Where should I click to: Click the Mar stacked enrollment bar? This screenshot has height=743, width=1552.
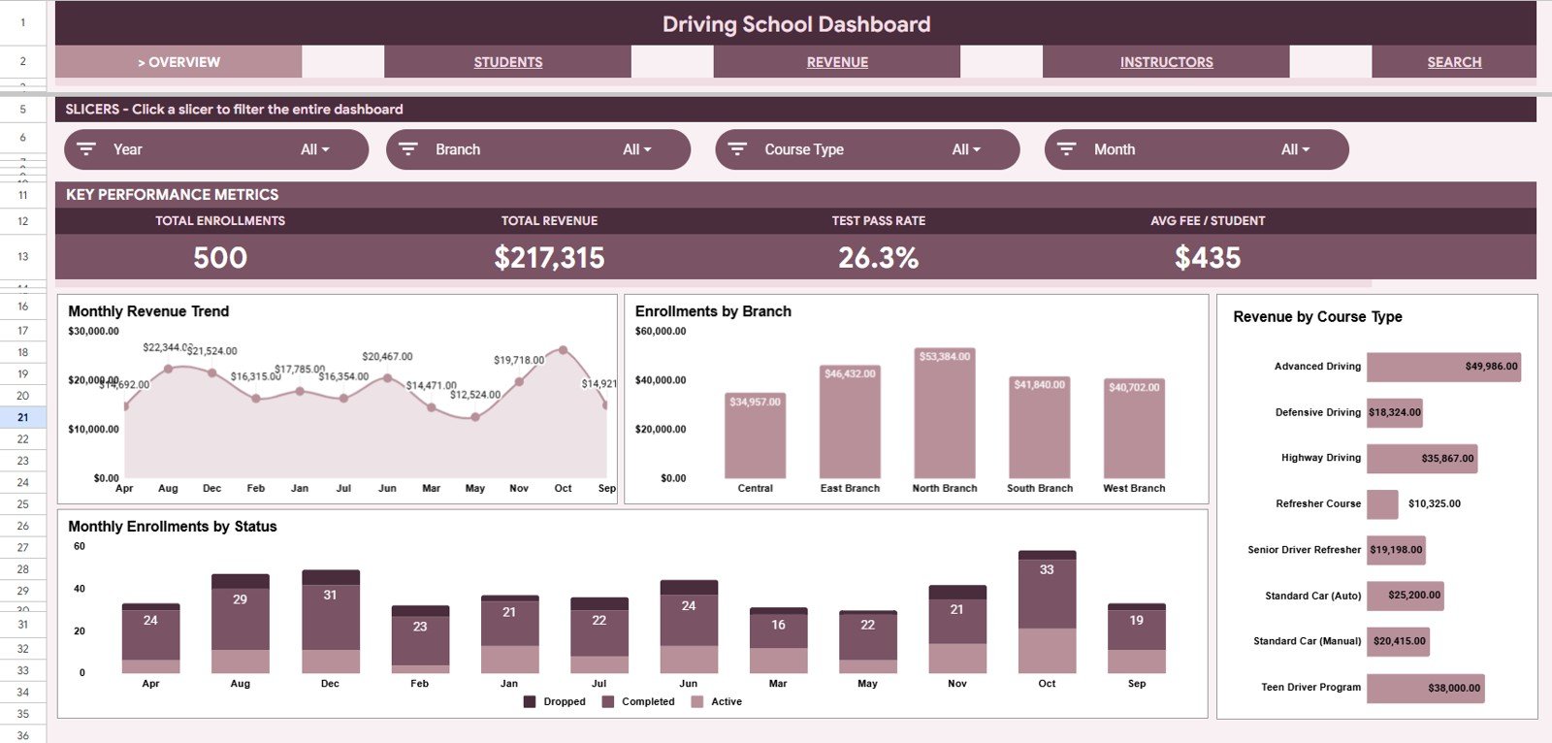[x=778, y=640]
